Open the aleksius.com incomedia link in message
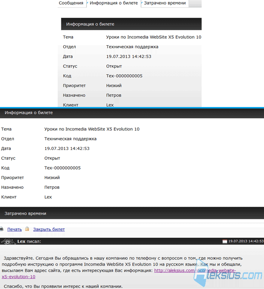 [x=195, y=271]
